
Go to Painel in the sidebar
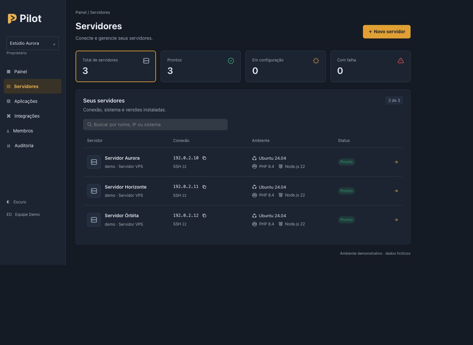click(33, 72)
